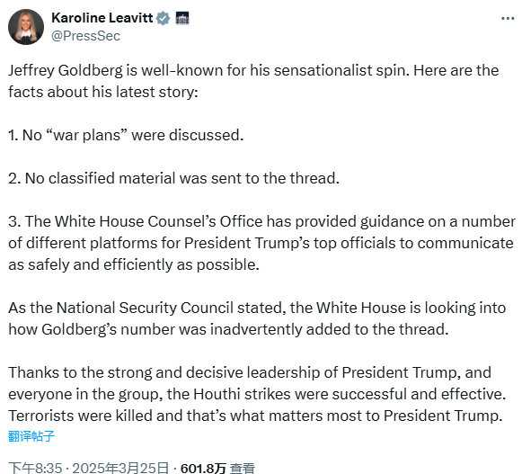522x474 pixels.
Task: Open Karoline Leavitt's profile picture
Action: click(26, 27)
